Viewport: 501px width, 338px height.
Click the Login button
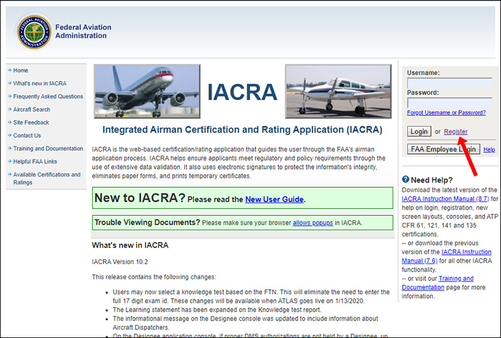pyautogui.click(x=419, y=131)
